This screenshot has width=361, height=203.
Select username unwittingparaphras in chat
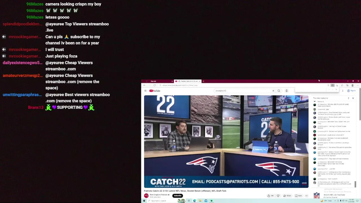point(22,95)
